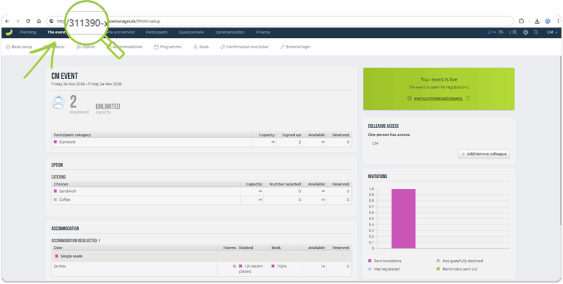Go to browser home icon
The height and width of the screenshot is (284, 563).
[38, 21]
